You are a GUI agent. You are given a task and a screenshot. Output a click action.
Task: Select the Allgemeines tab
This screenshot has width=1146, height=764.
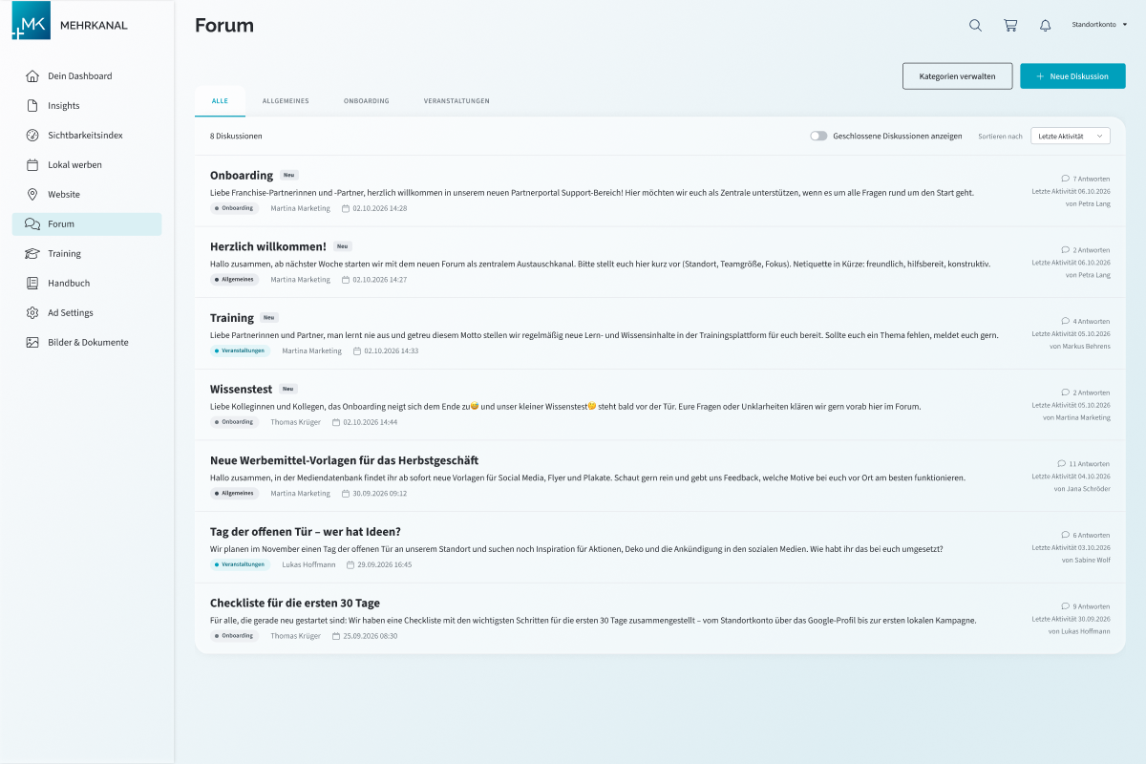tap(286, 101)
